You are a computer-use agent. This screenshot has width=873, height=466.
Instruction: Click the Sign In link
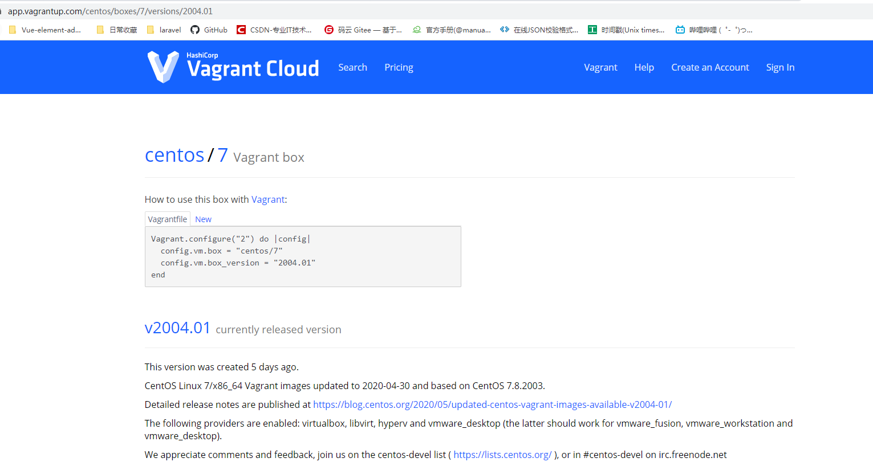coord(780,67)
